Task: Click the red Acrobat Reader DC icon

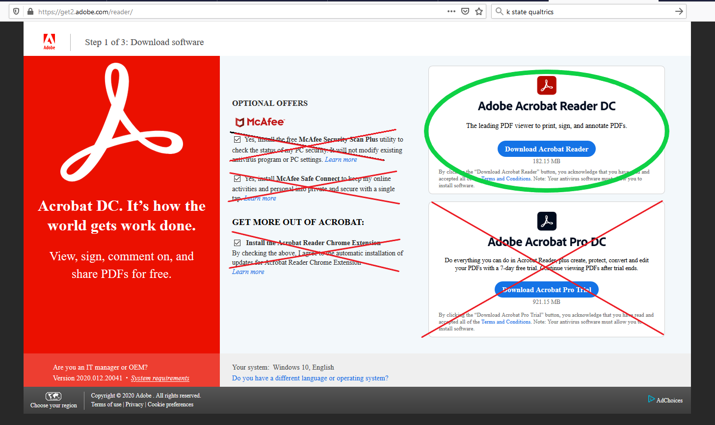Action: [547, 85]
